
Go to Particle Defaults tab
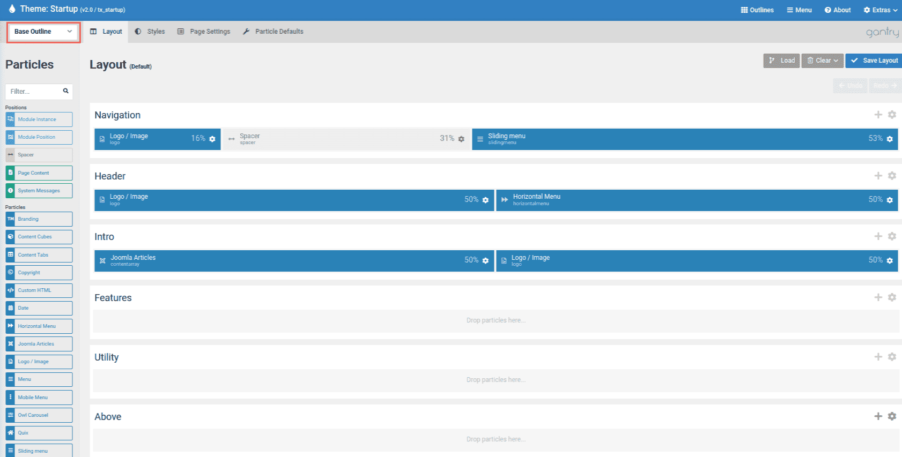tap(273, 32)
